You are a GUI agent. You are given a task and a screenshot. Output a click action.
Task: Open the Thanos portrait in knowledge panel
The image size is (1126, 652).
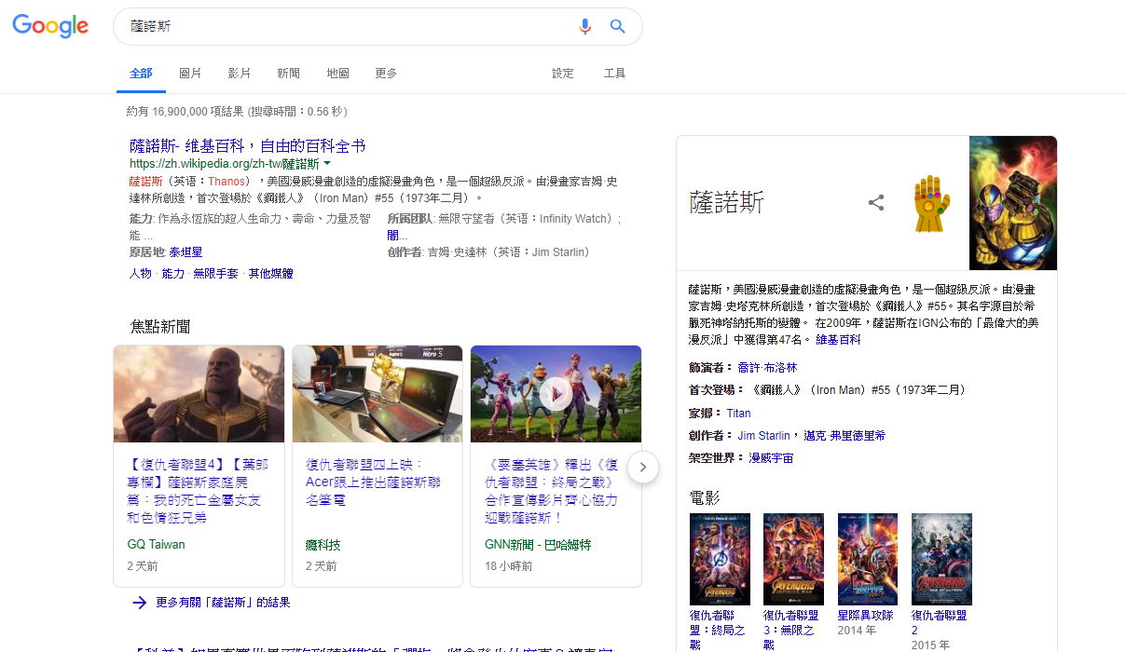coord(1012,203)
